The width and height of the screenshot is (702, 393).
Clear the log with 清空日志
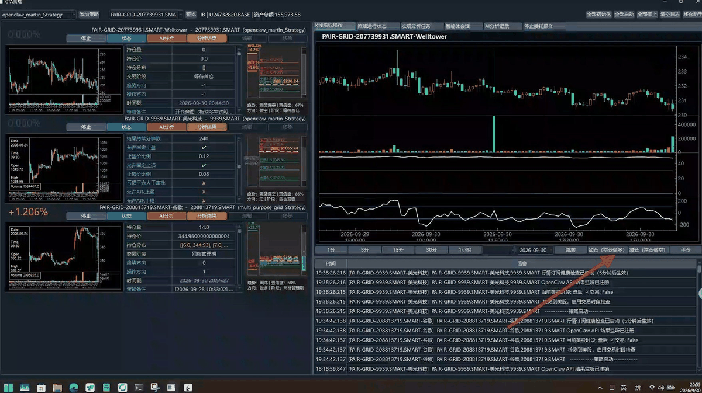pyautogui.click(x=669, y=14)
